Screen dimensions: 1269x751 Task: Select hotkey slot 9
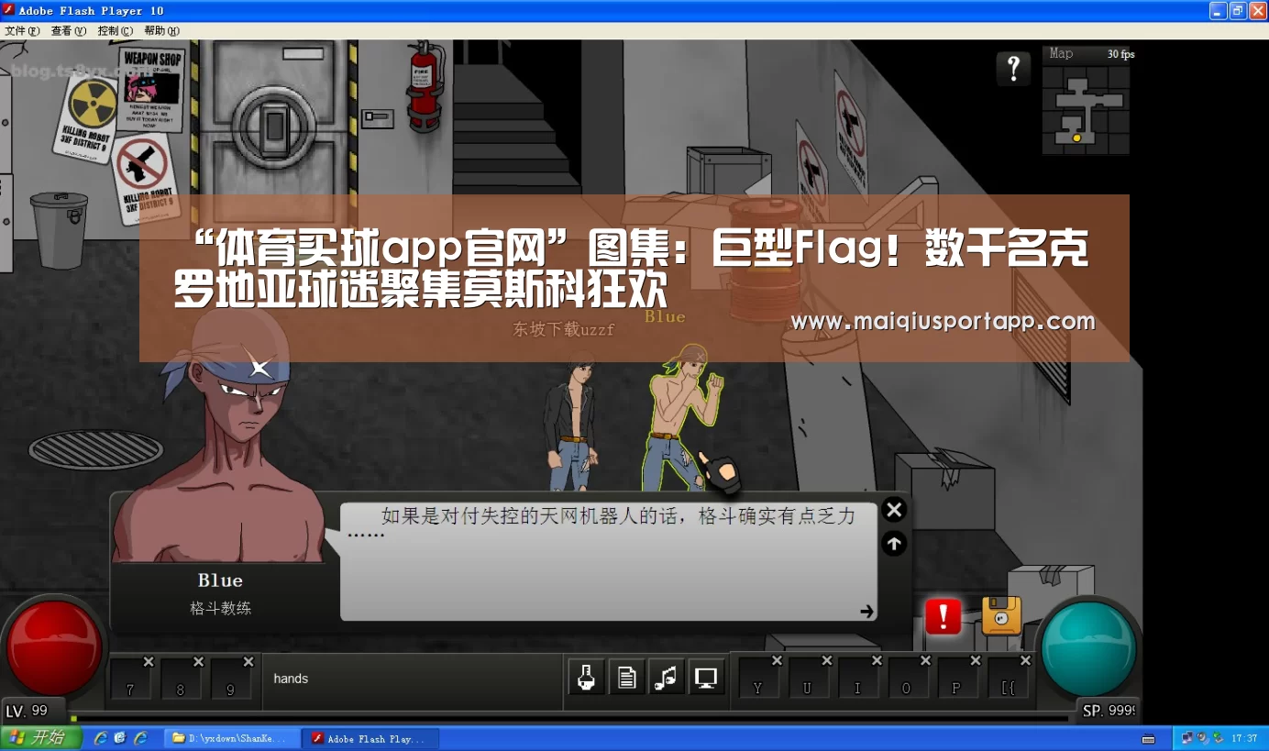pos(230,679)
